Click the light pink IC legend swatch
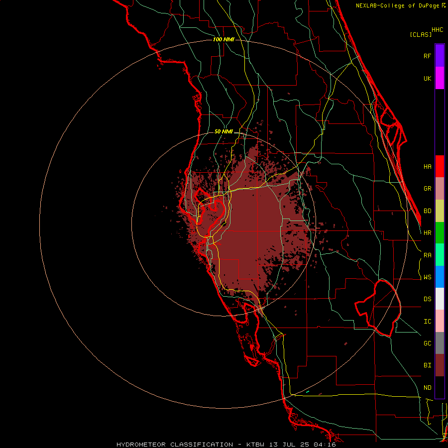The height and width of the screenshot is (448, 448). [x=440, y=321]
